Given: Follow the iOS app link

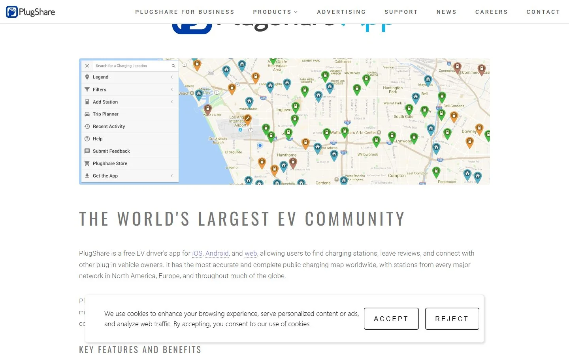Looking at the screenshot, I should pyautogui.click(x=197, y=253).
